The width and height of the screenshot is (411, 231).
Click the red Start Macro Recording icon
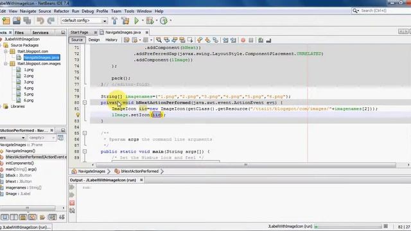pos(243,40)
